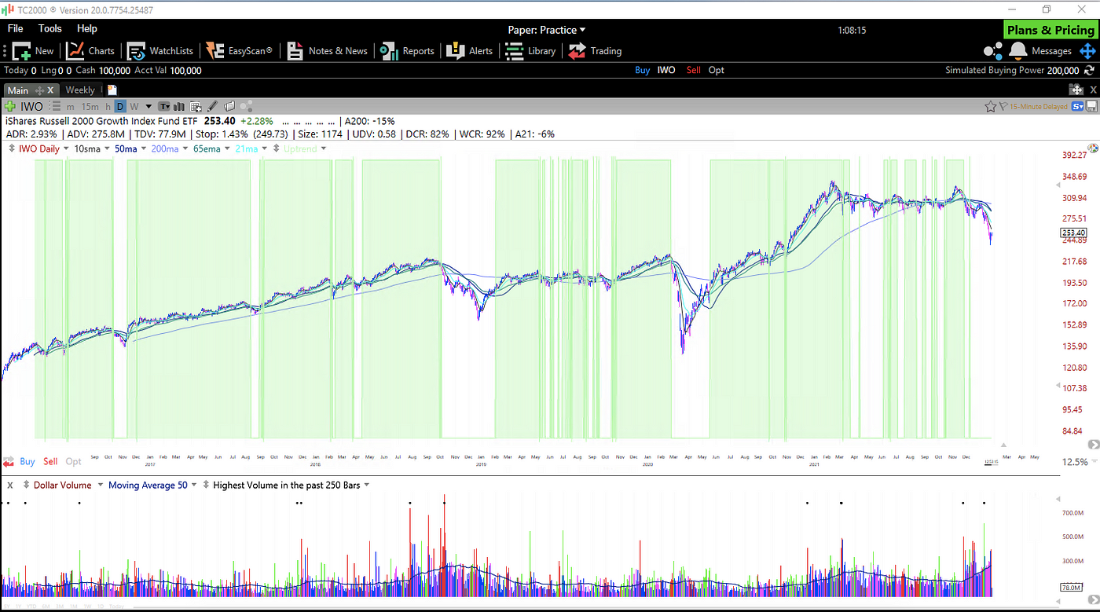The height and width of the screenshot is (612, 1100).
Task: Open more timeframes dropdown arrow
Action: (148, 106)
